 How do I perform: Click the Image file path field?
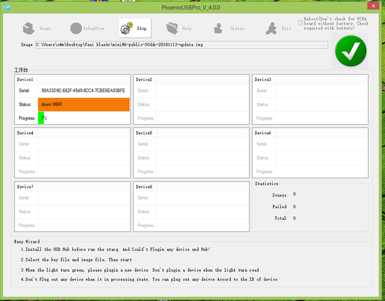(x=182, y=44)
